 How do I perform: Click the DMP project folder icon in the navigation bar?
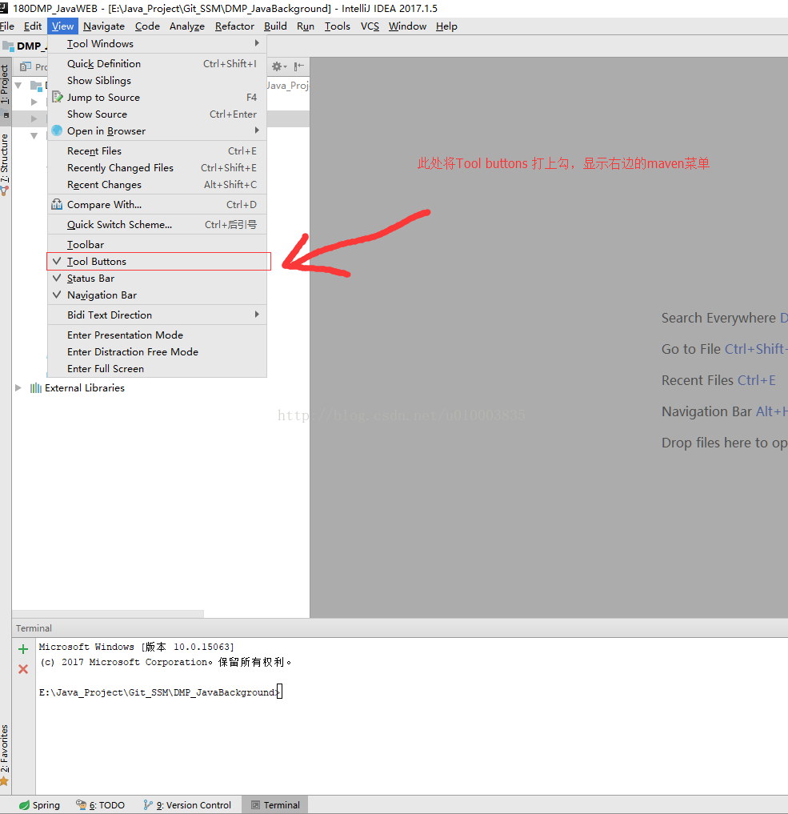(x=8, y=46)
